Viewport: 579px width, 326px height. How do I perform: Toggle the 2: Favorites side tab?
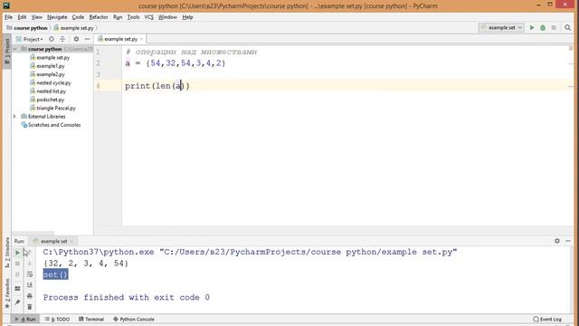point(6,294)
